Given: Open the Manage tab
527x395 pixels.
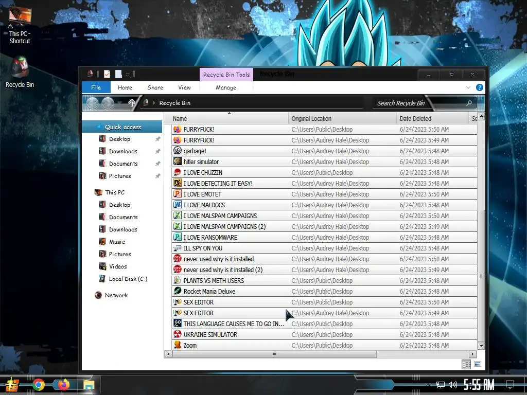Looking at the screenshot, I should (x=226, y=87).
